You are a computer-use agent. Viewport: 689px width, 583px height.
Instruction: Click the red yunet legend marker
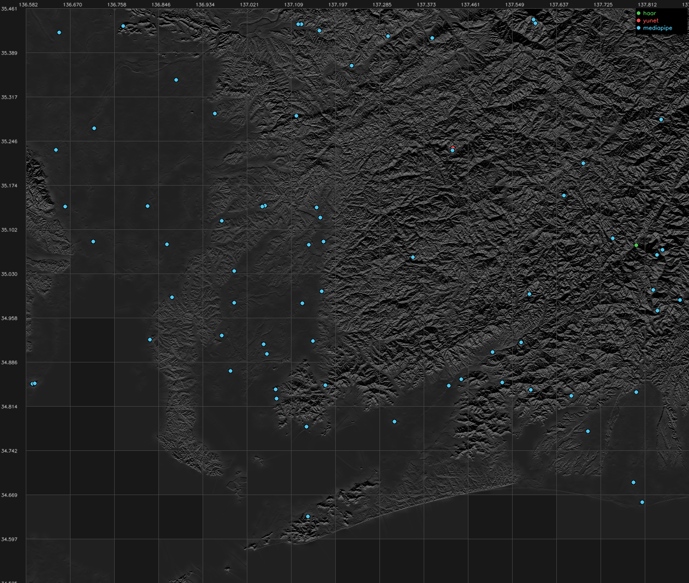tap(638, 21)
